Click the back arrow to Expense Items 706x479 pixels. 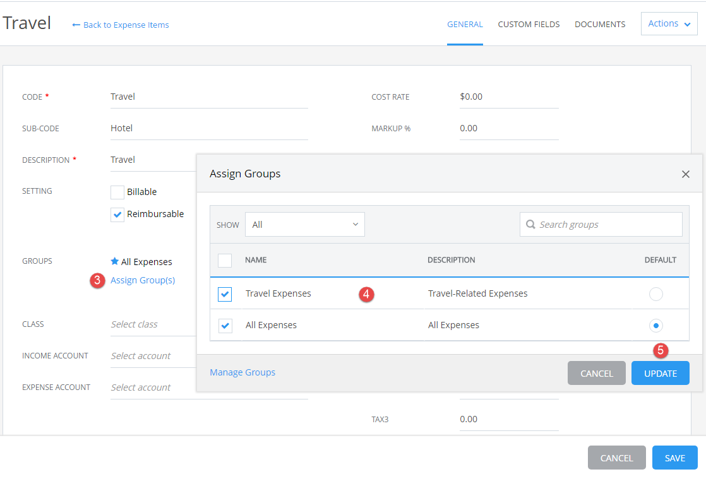(76, 25)
